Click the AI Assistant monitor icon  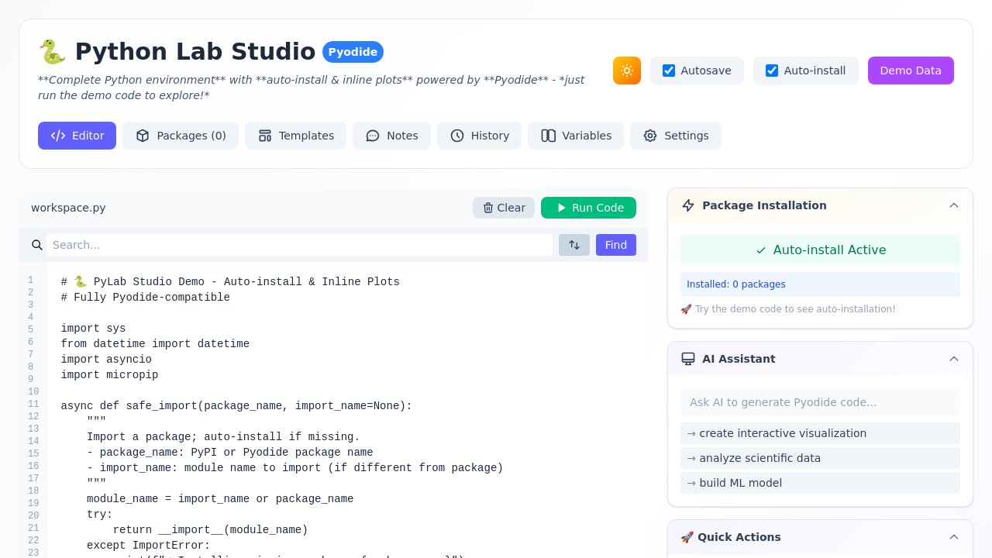[x=688, y=359]
